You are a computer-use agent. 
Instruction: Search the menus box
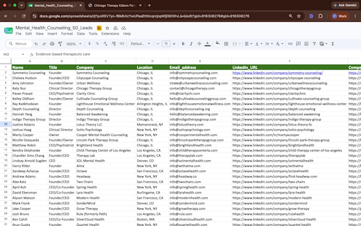coord(20,44)
